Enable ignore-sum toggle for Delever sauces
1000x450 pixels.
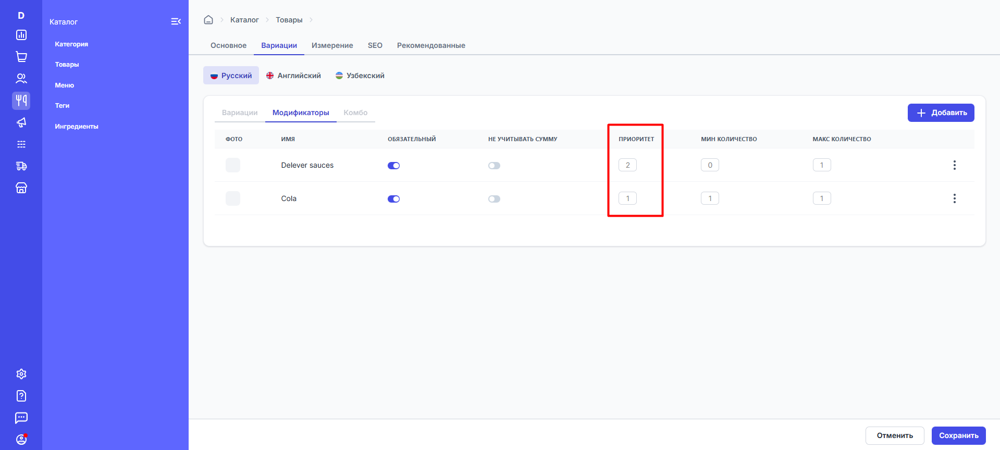(494, 166)
